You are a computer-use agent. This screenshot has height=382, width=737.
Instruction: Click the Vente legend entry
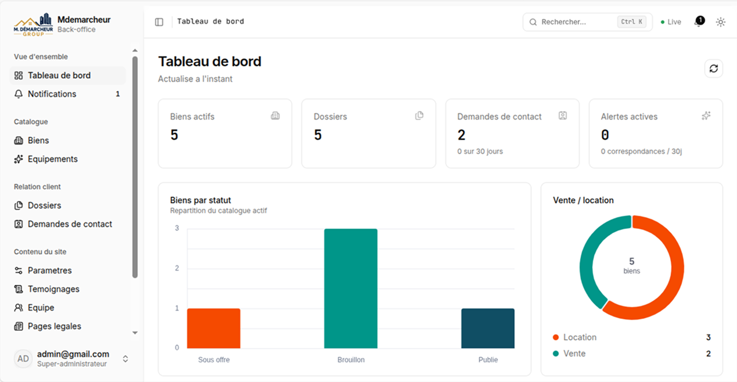click(x=632, y=354)
